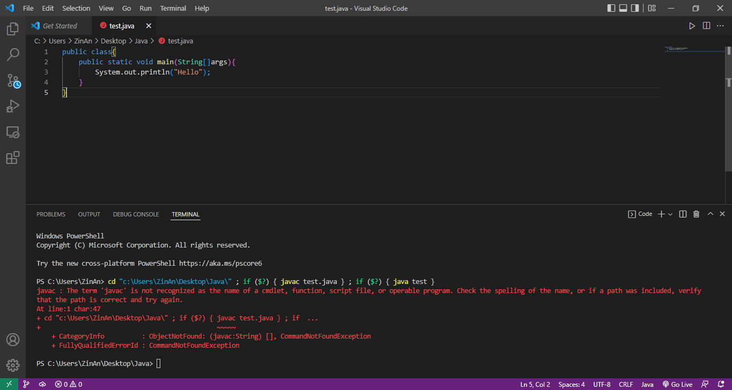Click the editor vertical scrollbar

click(x=729, y=110)
